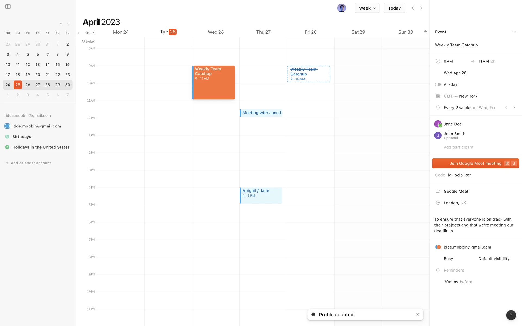Click Join Google Meet meeting button
522x326 pixels.
pyautogui.click(x=475, y=164)
